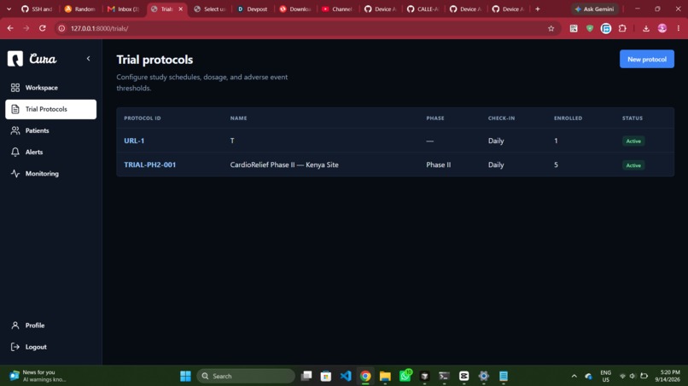Screen dimensions: 688x386
Task: Open Chrome from the taskbar
Action: point(365,376)
